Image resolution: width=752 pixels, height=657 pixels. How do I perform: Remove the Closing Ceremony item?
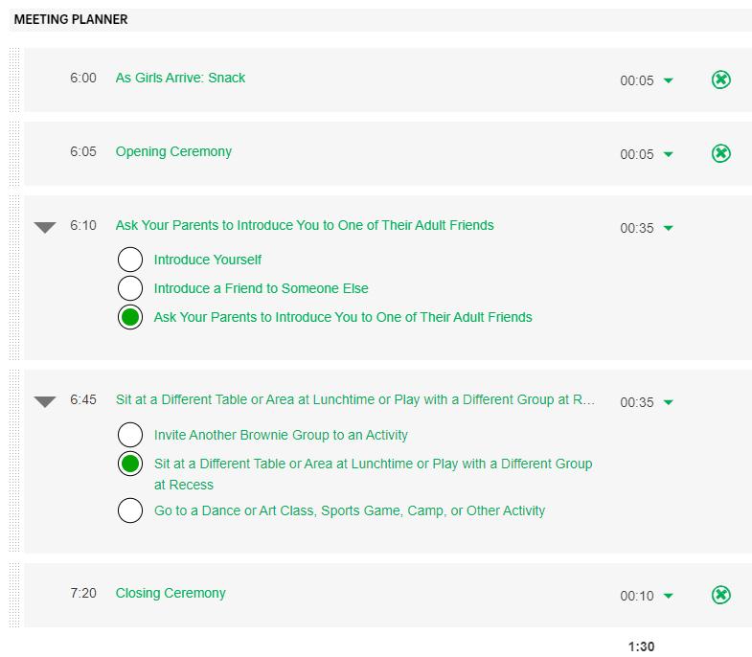(721, 595)
